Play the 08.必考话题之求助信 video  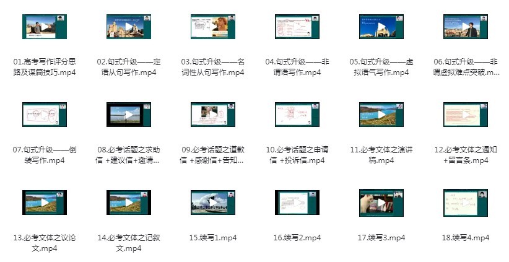click(129, 115)
